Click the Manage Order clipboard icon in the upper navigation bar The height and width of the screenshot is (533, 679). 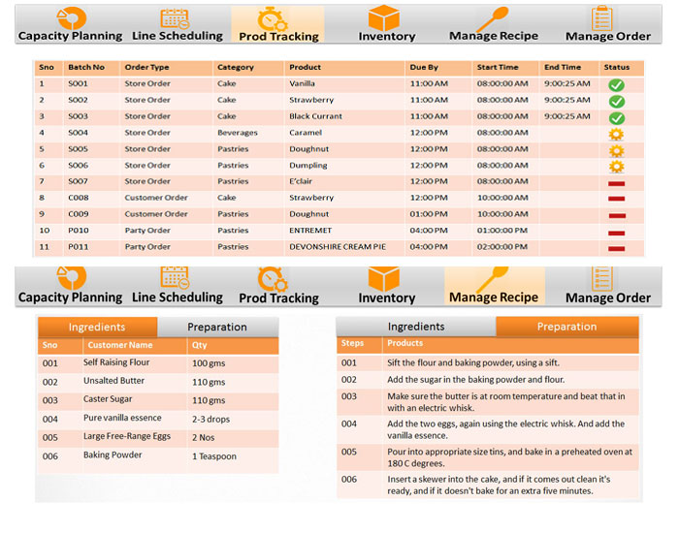coord(602,18)
